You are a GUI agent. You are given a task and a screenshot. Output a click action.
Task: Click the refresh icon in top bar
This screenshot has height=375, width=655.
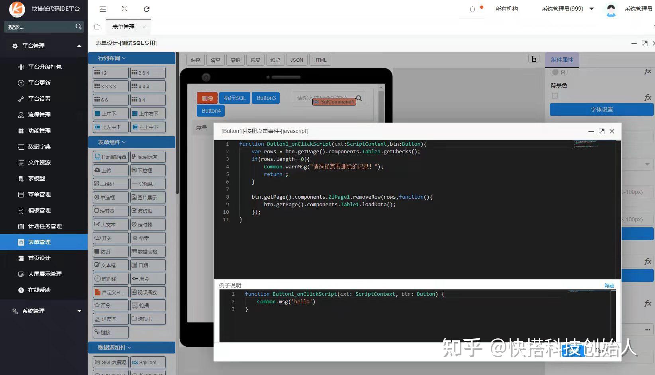[147, 9]
